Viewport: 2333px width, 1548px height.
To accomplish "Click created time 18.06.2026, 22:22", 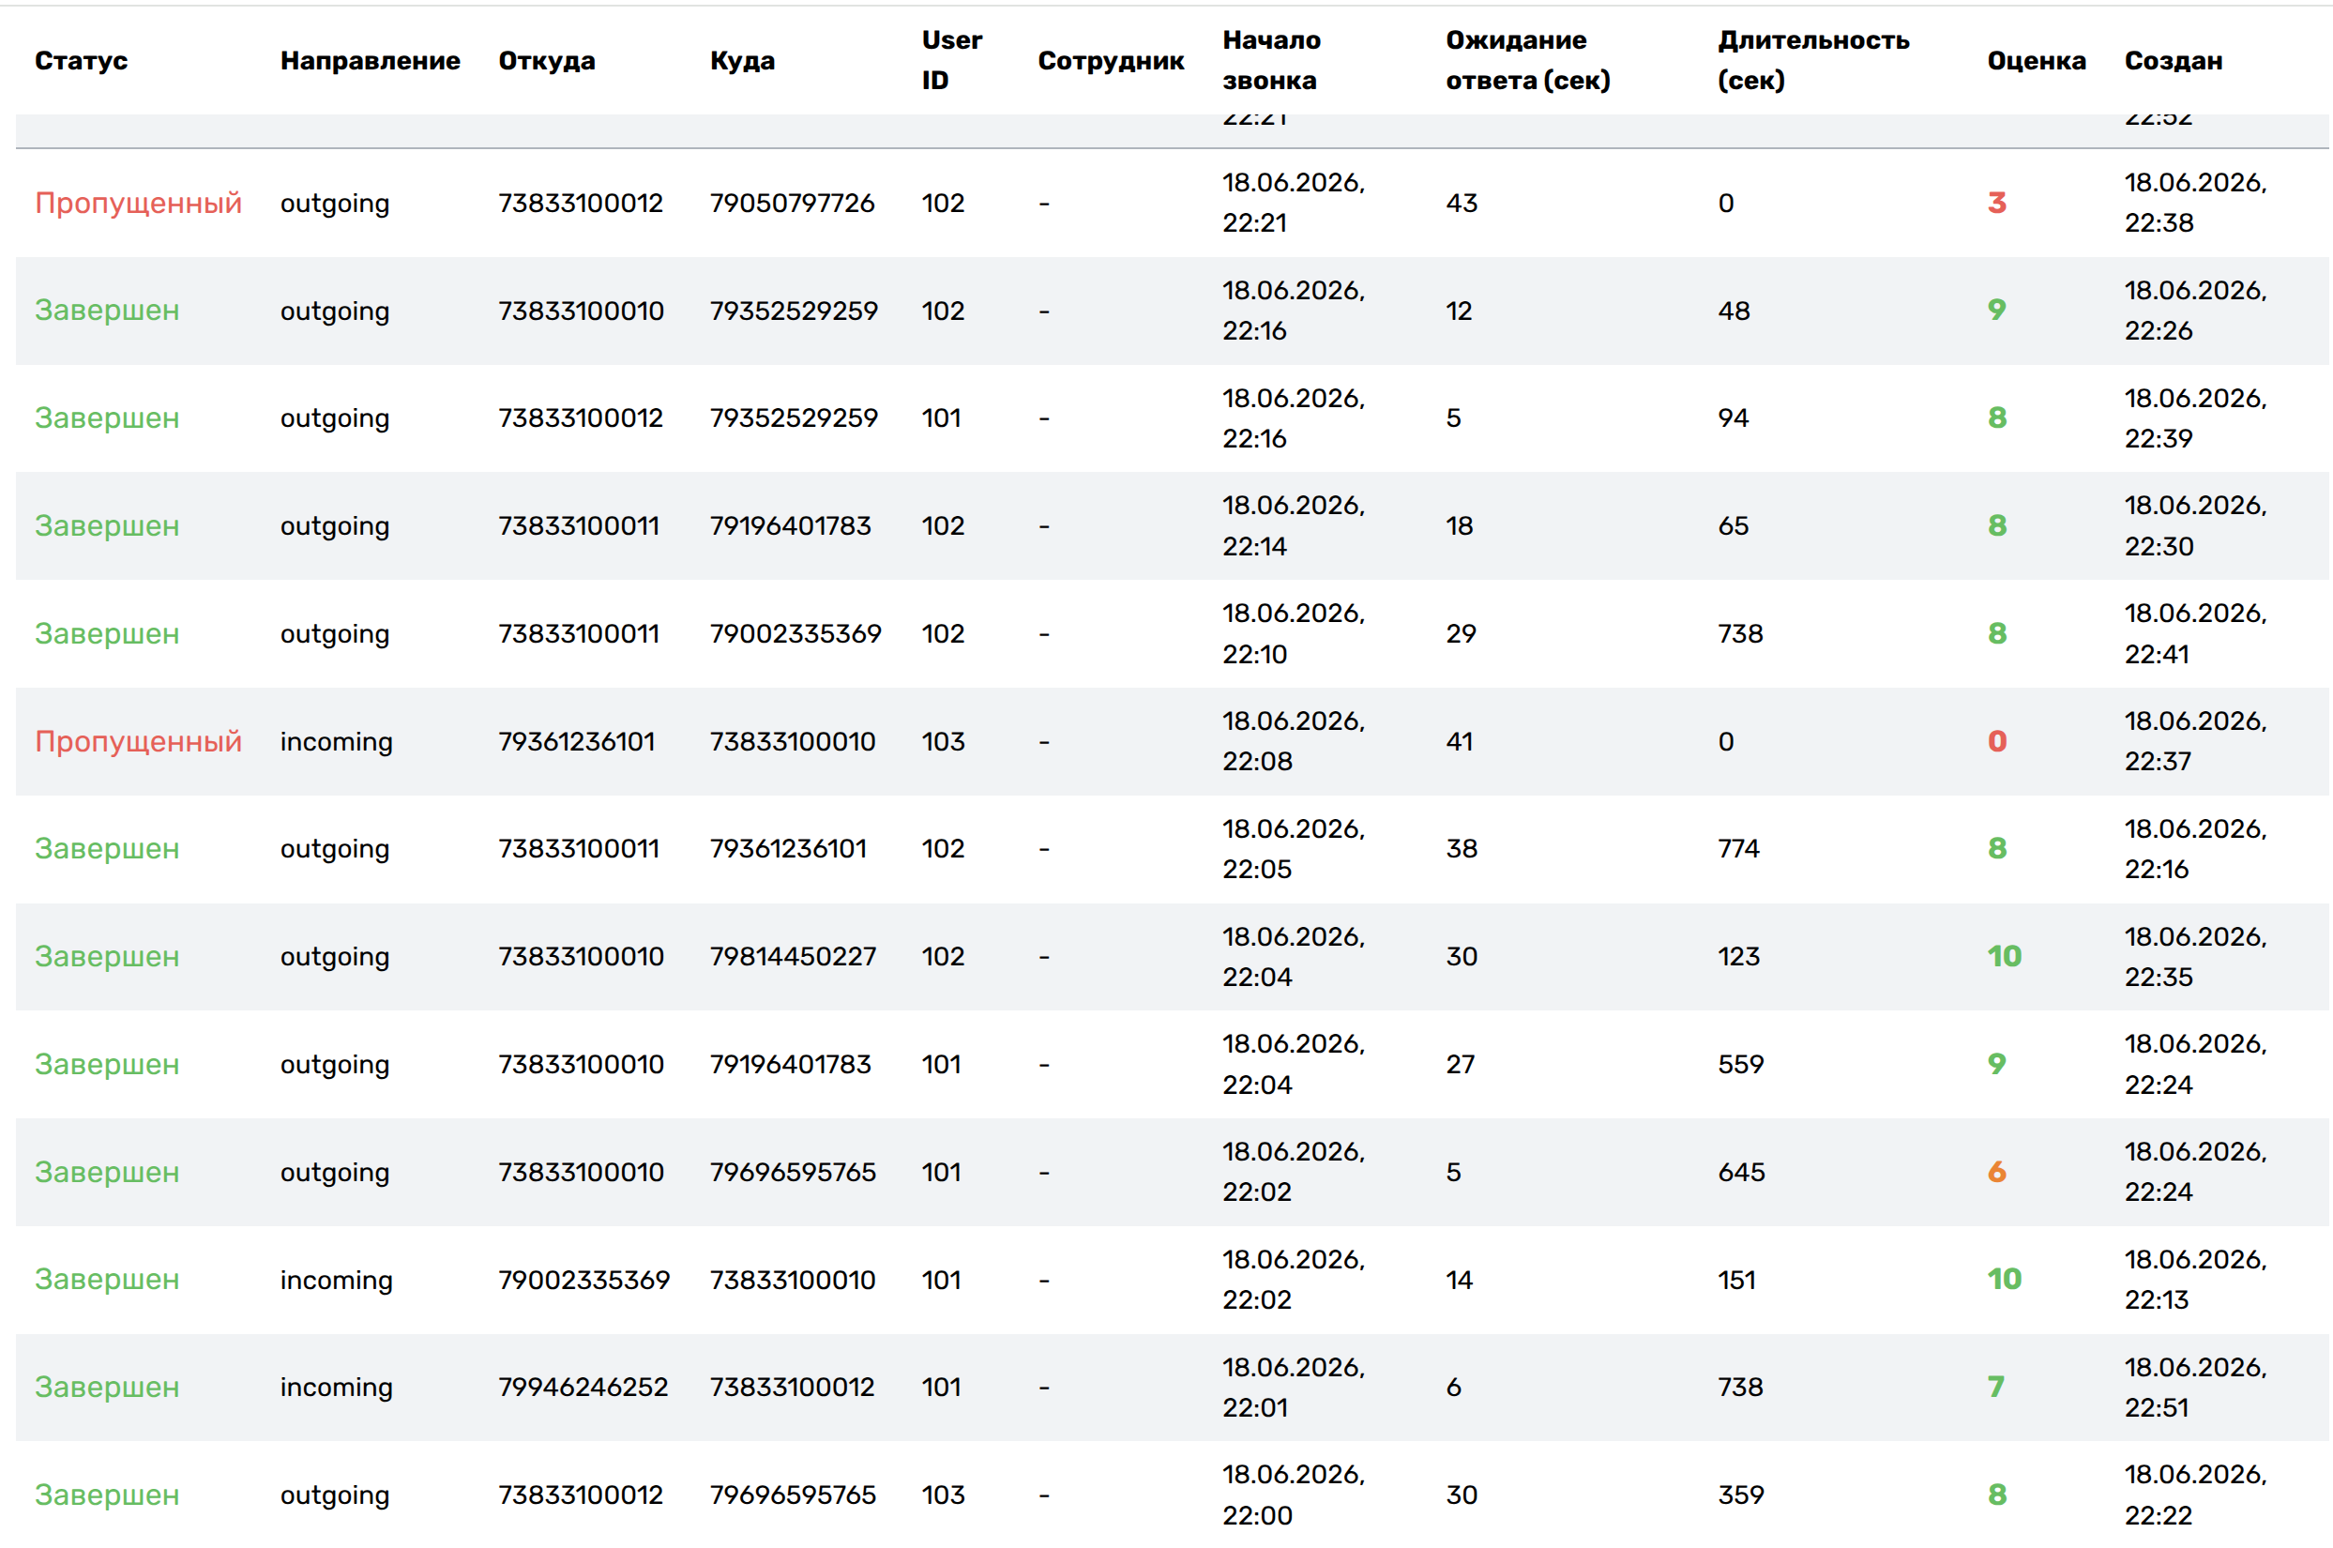I will [x=2195, y=1495].
